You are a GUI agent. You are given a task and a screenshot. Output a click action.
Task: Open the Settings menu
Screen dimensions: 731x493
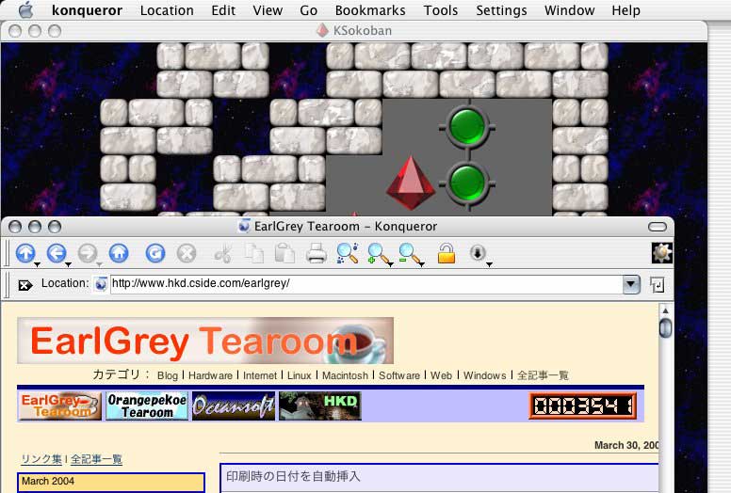point(501,10)
